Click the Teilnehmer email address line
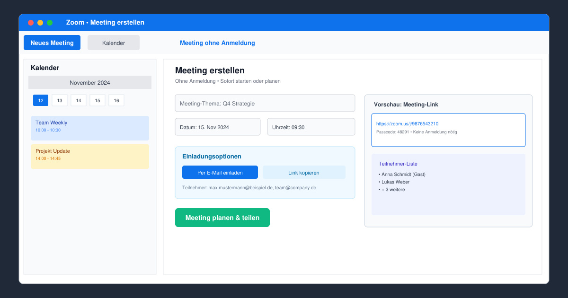This screenshot has height=298, width=568. (x=249, y=187)
